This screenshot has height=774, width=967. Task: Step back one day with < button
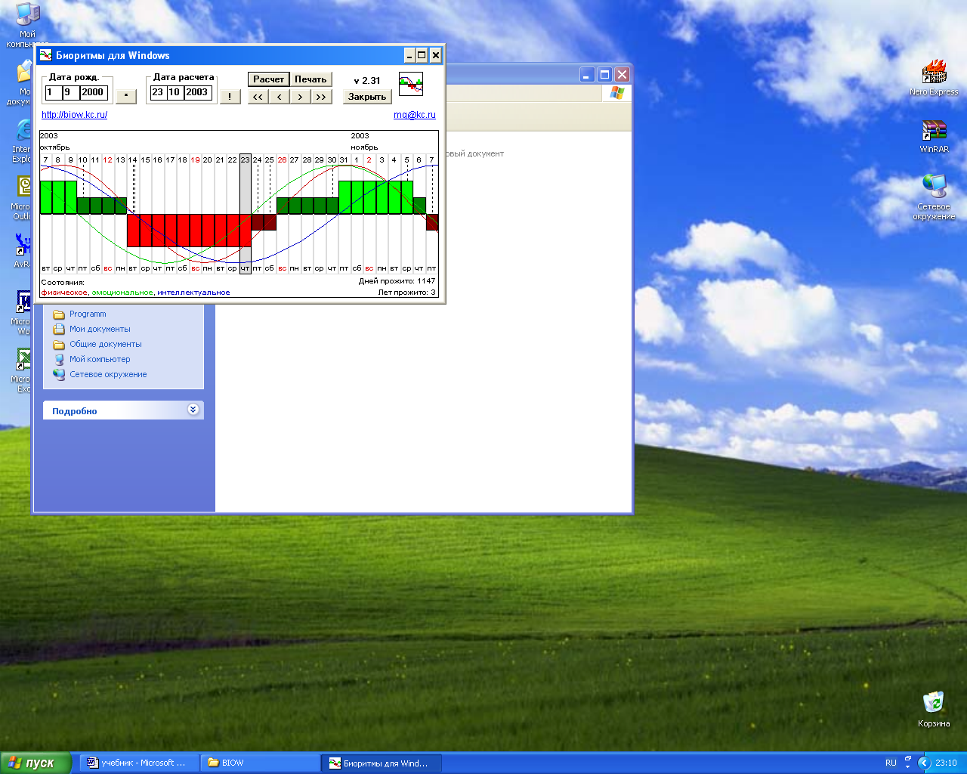tap(279, 97)
